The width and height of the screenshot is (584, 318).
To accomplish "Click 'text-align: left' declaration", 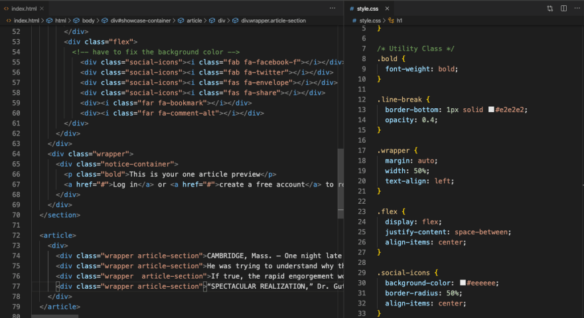I will point(419,181).
